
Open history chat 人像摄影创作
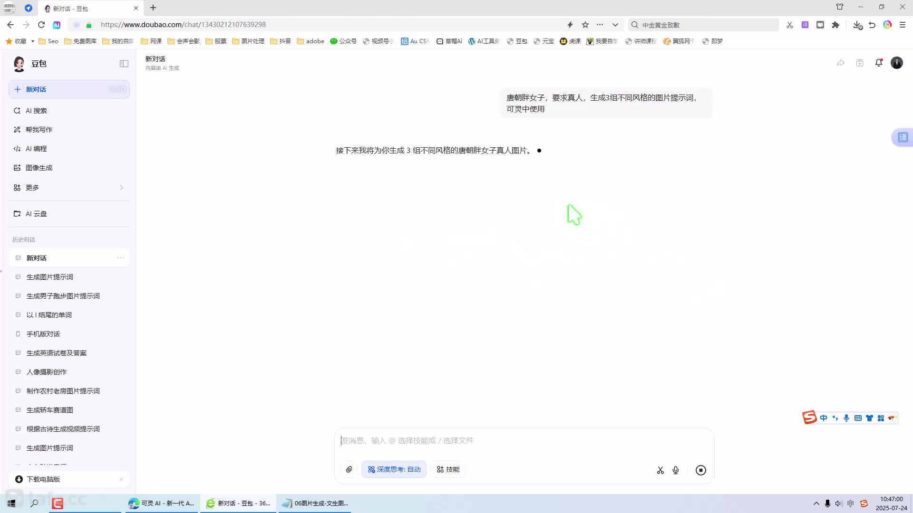point(47,372)
